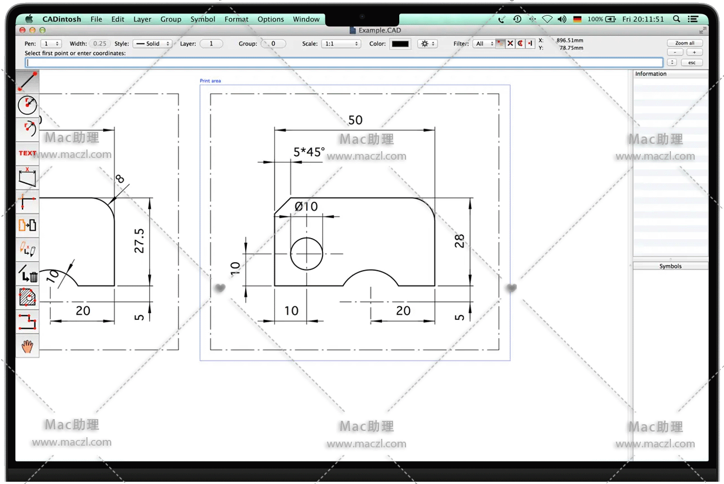Choose the Hatch fill tool

[27, 297]
